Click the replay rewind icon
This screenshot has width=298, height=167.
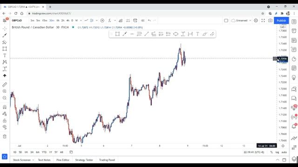pyautogui.click(x=142, y=20)
